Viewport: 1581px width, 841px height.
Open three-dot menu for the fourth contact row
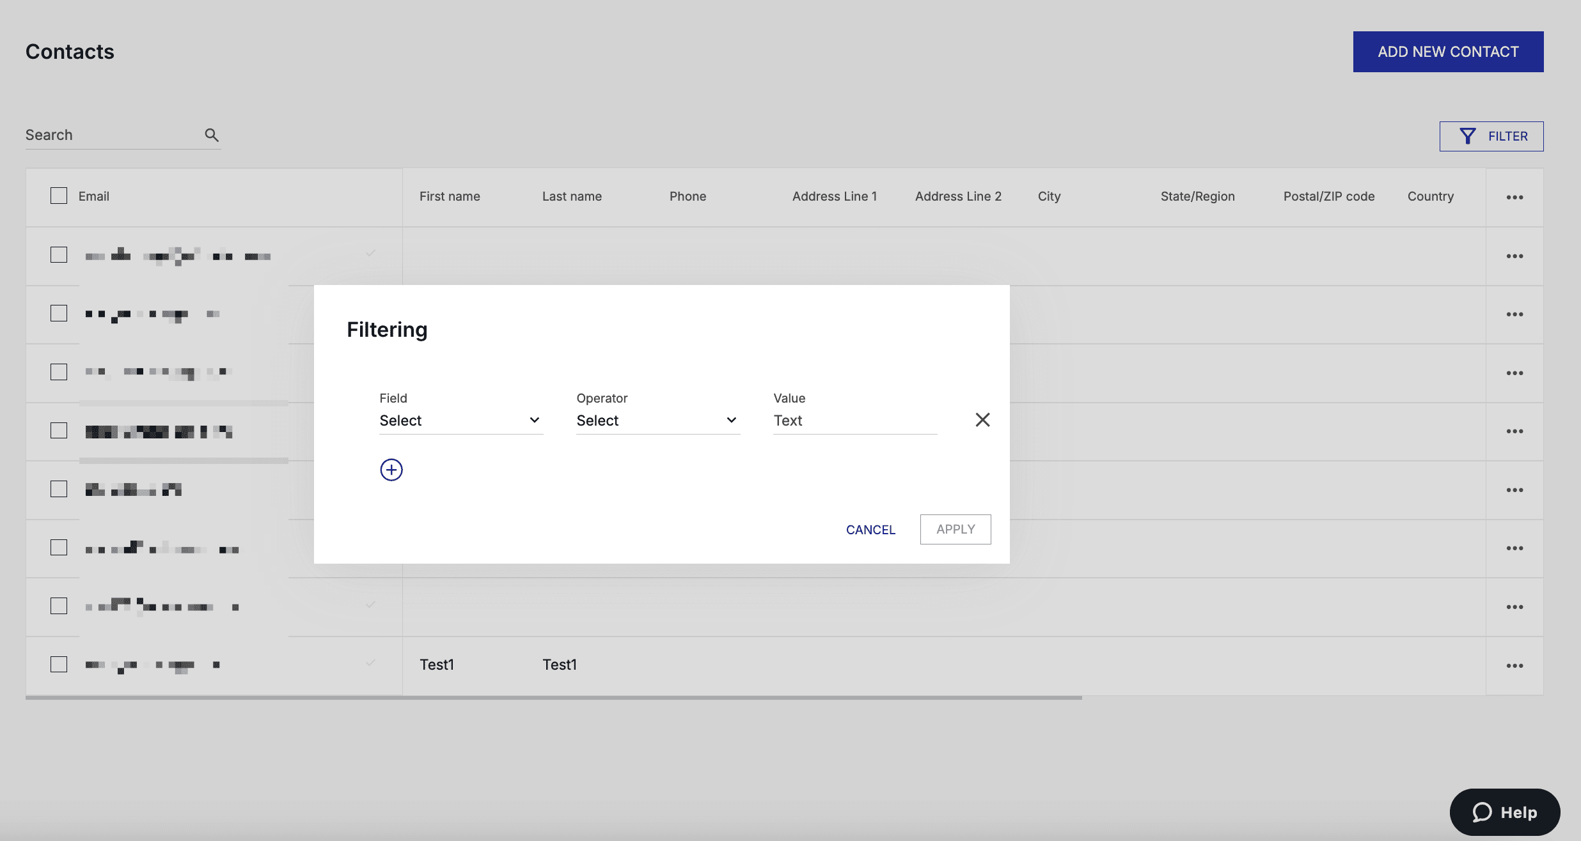click(1514, 431)
